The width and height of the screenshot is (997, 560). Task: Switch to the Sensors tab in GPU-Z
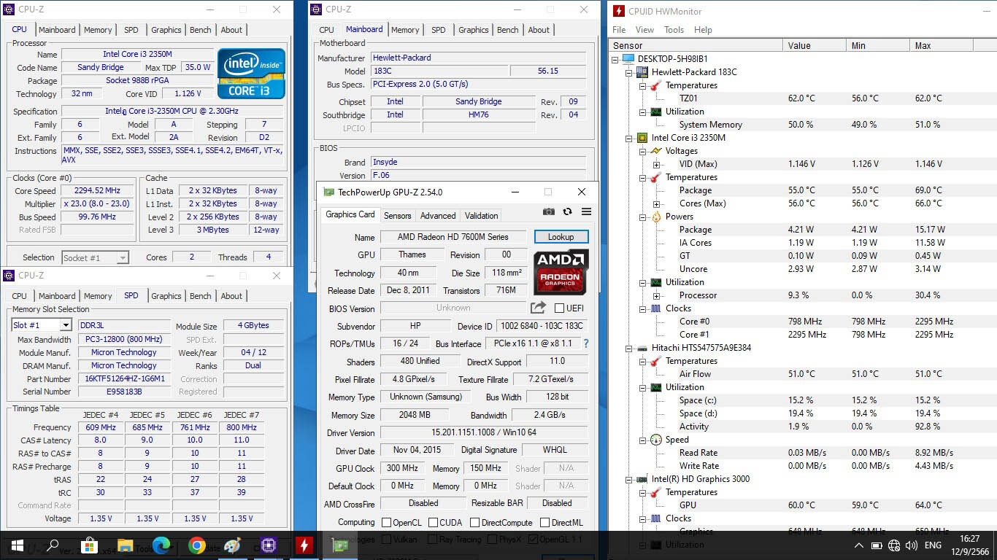(x=398, y=215)
